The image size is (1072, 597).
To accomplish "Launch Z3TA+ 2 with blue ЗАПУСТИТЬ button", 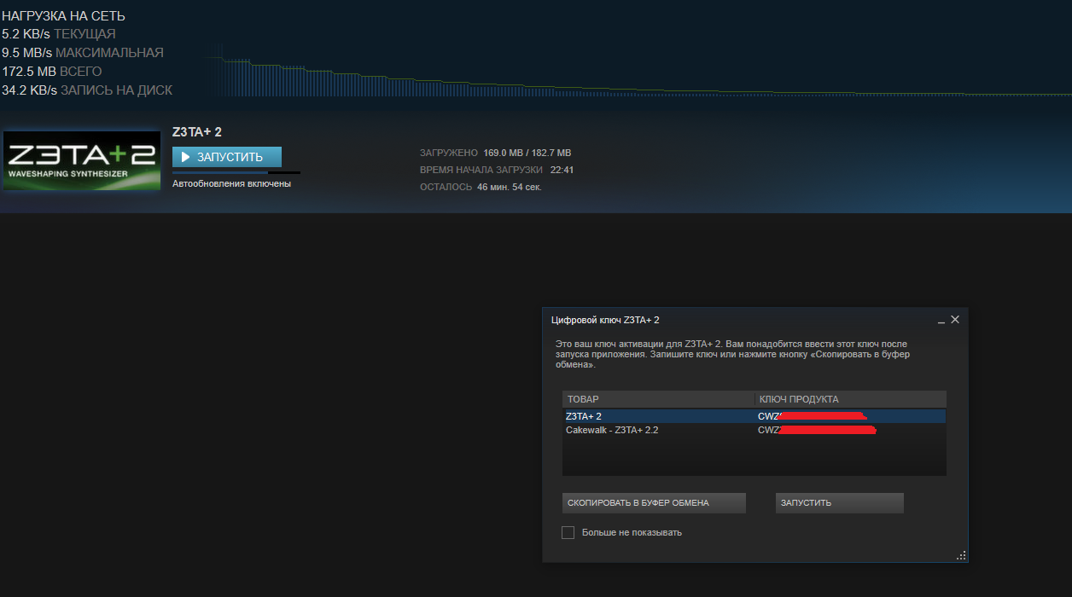I will point(226,157).
